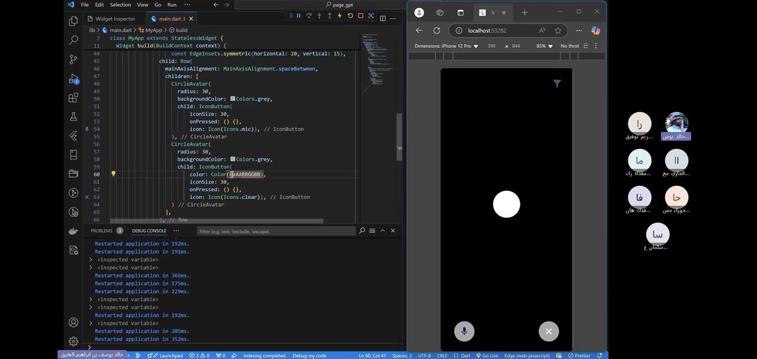This screenshot has width=757, height=359.
Task: Open Widget Inspector from debug toolbar
Action: [372, 16]
